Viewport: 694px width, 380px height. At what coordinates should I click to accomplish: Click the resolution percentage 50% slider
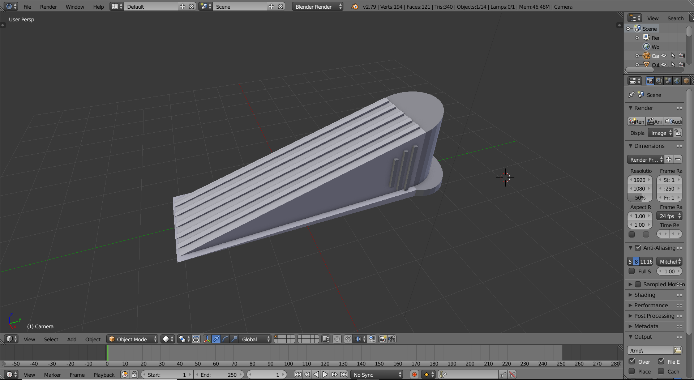[x=640, y=198]
